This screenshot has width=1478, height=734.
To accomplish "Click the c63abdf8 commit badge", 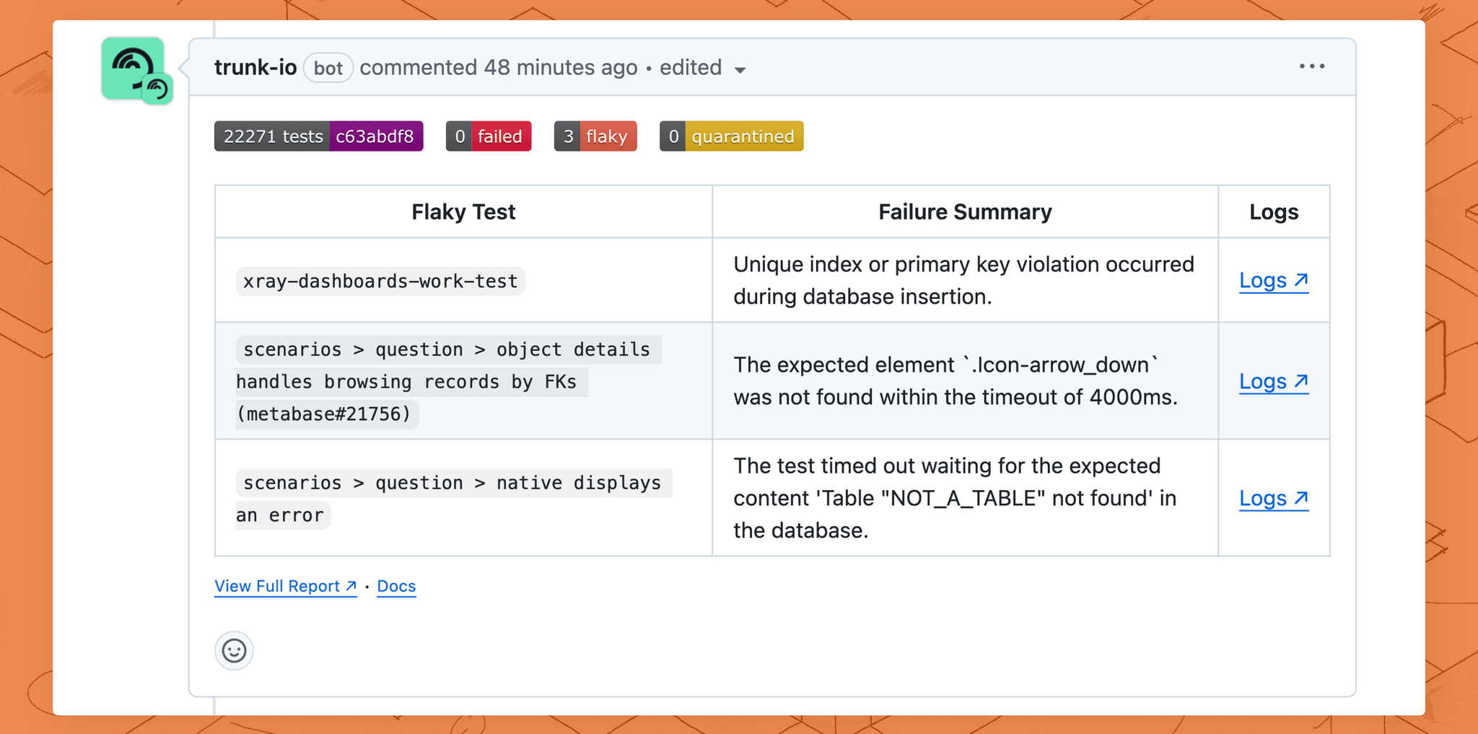I will tap(376, 136).
